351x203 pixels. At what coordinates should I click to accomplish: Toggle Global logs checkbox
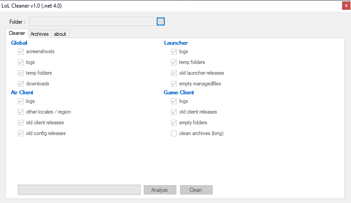[21, 63]
